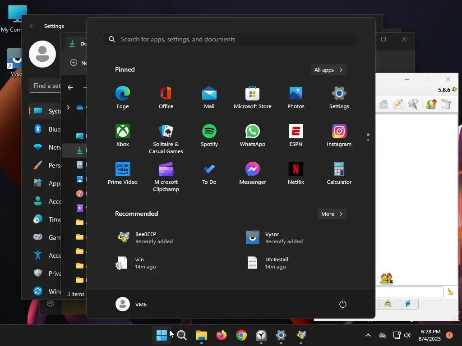Screen dimensions: 462x346
Task: Click BeeBEEP tools wrench toolbar icon
Action: (413, 104)
